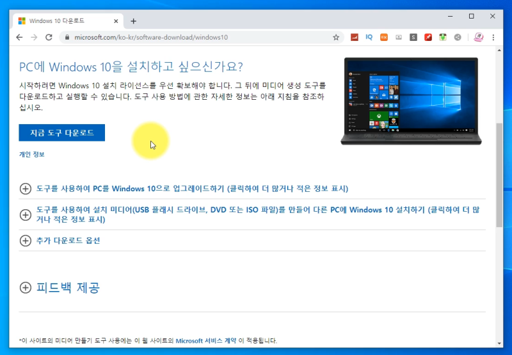The image size is (512, 355).
Task: Click the Windows 10 laptop image
Action: pyautogui.click(x=411, y=101)
